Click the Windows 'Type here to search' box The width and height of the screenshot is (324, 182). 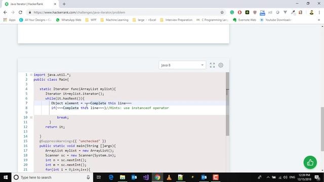coord(52,177)
